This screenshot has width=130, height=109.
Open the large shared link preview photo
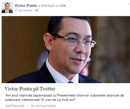click(x=66, y=50)
